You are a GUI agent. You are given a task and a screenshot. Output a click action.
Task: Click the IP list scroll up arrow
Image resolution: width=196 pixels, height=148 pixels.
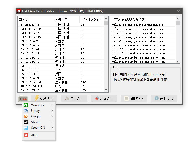pyautogui.click(x=106, y=19)
